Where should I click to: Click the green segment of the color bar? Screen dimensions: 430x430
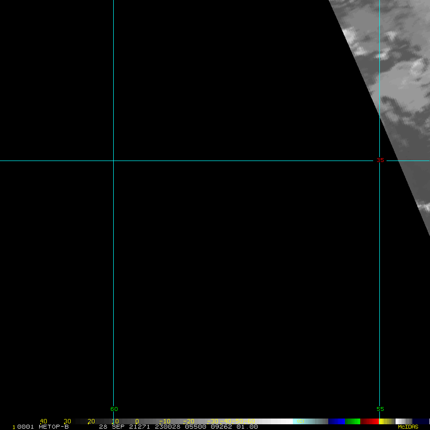(x=353, y=421)
